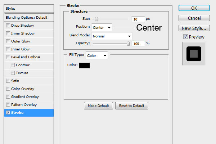216x144 pixels.
Task: Click the stroke Size input field
Action: (138, 19)
